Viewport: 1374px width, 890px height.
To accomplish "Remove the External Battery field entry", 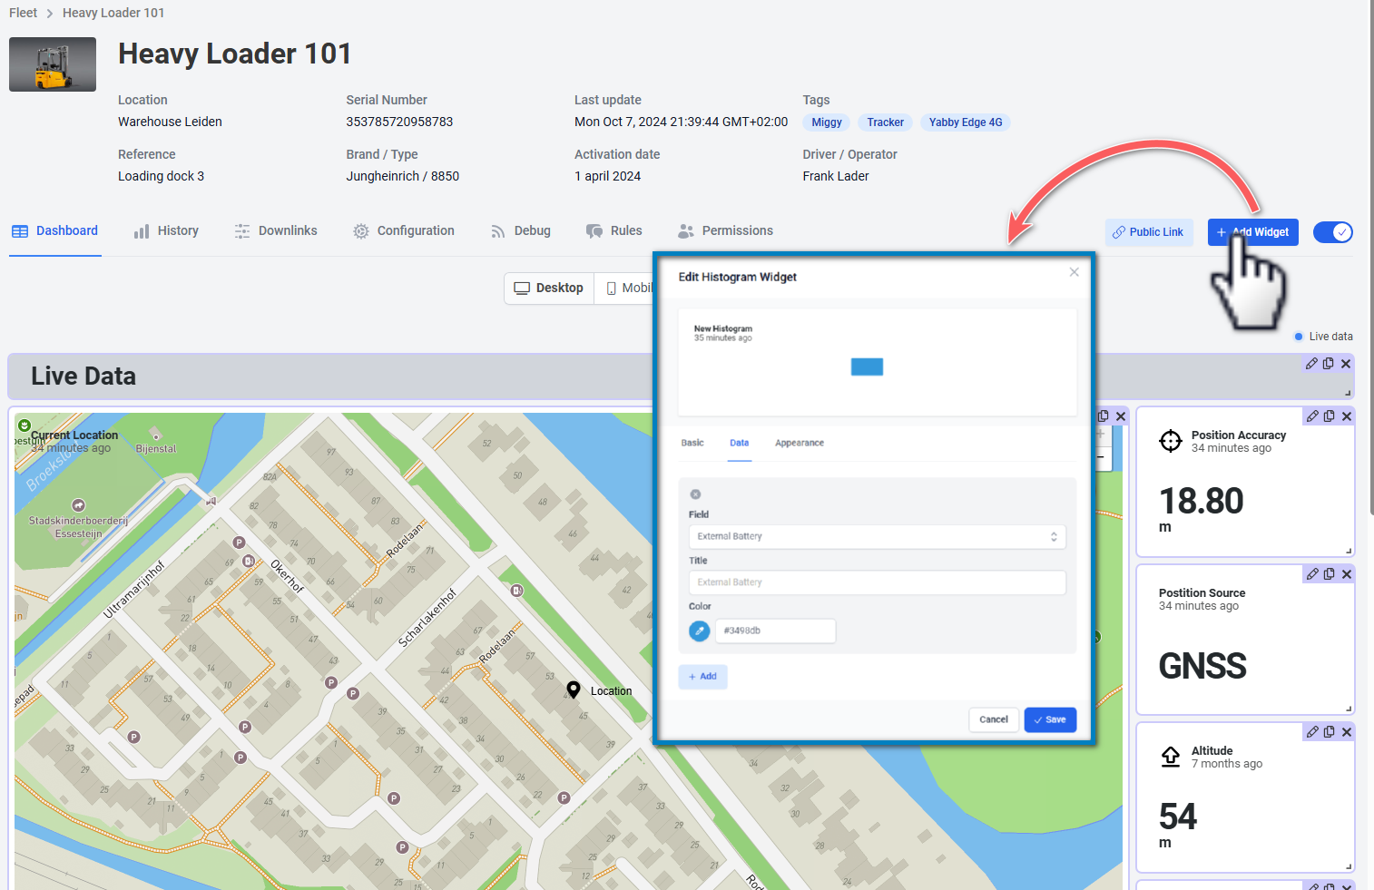I will pyautogui.click(x=695, y=494).
